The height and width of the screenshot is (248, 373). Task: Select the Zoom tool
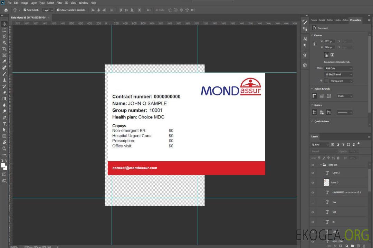(4, 148)
